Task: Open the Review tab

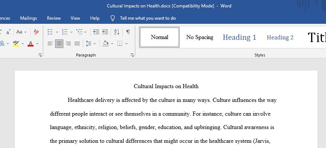Action: pos(54,18)
